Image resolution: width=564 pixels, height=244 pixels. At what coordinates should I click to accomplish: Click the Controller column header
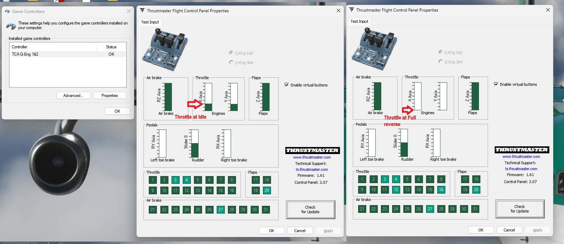click(x=53, y=47)
